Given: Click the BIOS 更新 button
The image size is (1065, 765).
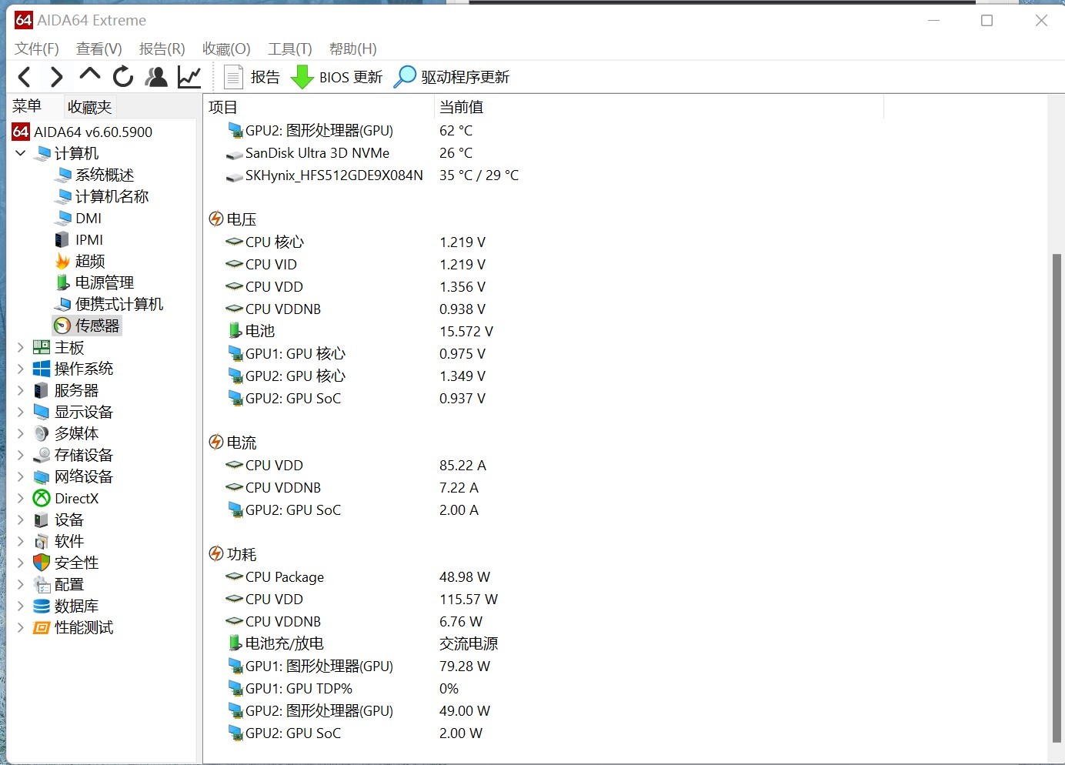Looking at the screenshot, I should tap(336, 77).
